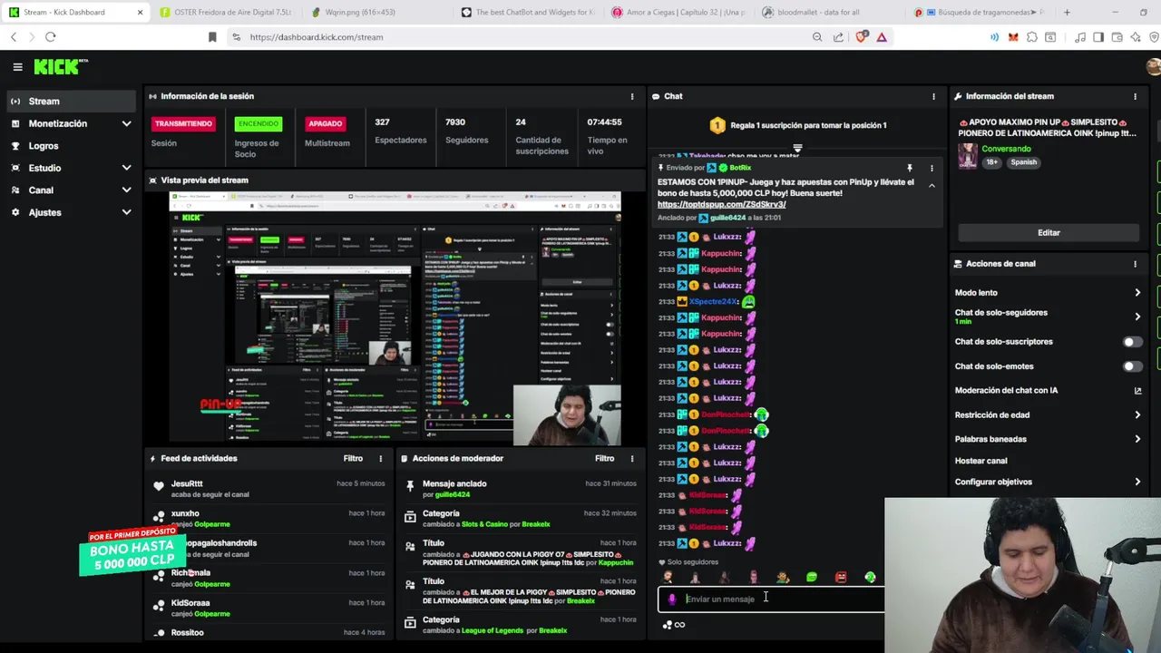
Task: Click the Brave Rewards triangle icon
Action: [x=882, y=37]
